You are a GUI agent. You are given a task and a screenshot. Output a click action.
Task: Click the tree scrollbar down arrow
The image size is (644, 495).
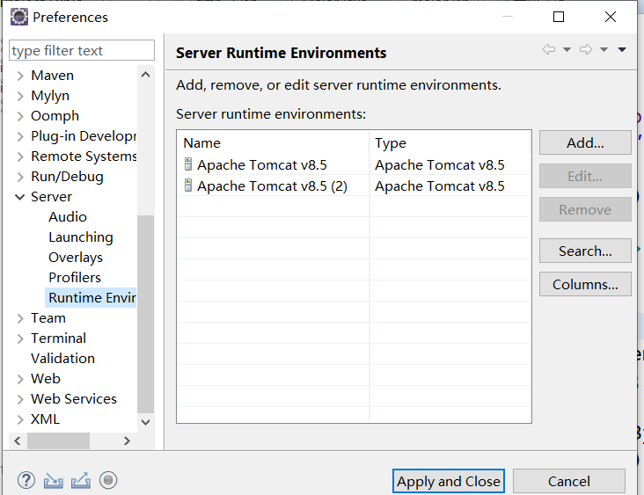pos(145,422)
